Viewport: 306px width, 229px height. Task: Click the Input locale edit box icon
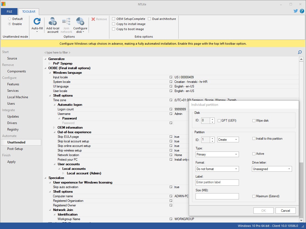(171, 77)
